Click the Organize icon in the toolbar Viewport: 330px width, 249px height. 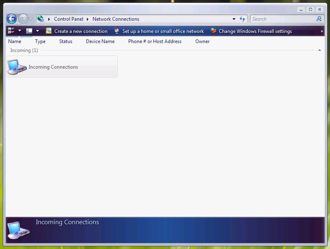coord(11,31)
